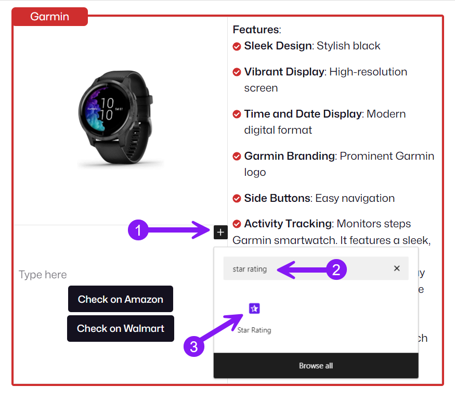Screen dimensions: 455x399
Task: Click the Check on Amazon button
Action: [x=121, y=299]
